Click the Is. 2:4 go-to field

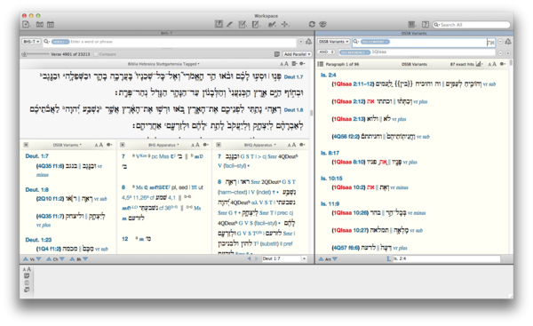tap(446, 258)
